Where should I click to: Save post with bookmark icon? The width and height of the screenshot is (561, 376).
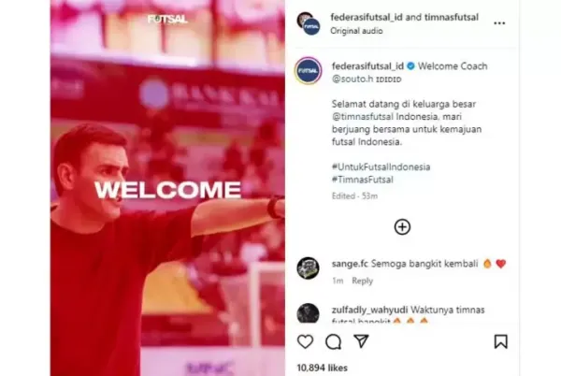500,341
